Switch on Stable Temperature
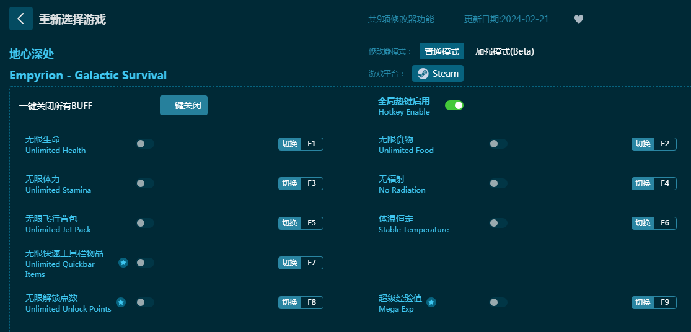 (498, 223)
